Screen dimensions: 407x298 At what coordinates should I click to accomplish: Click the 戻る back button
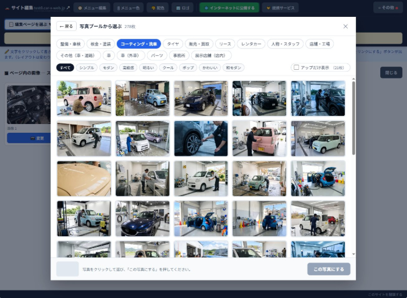[66, 26]
